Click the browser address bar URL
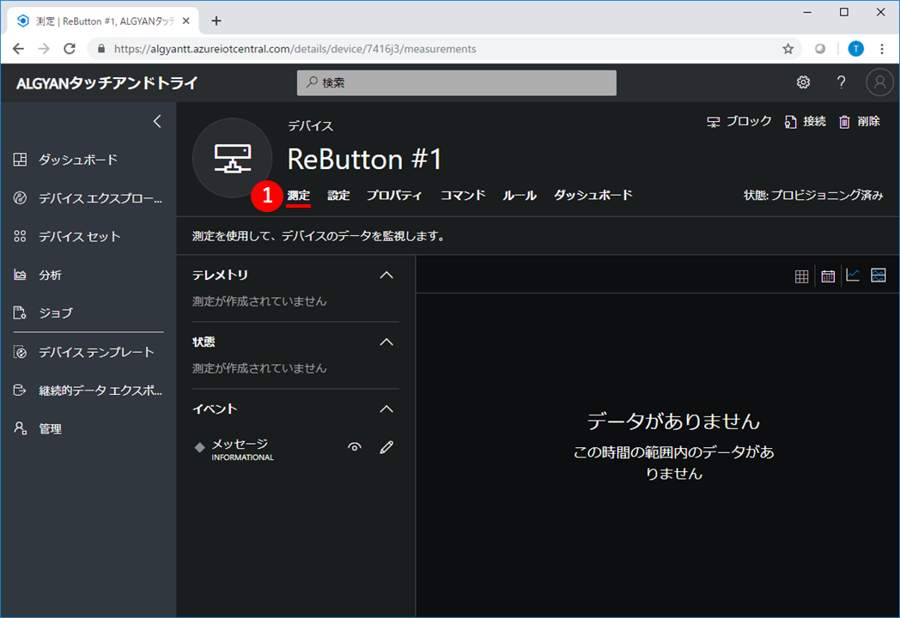 pyautogui.click(x=295, y=49)
